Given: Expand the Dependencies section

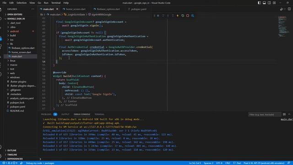Looking at the screenshot, I should (20, 159).
